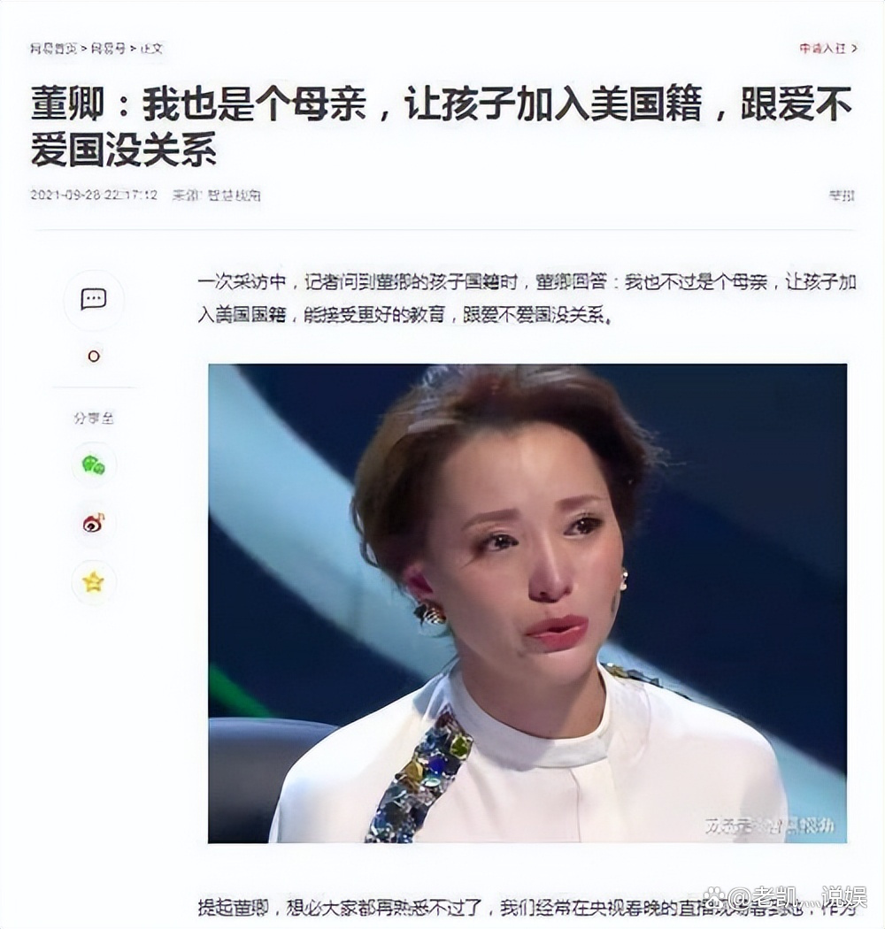Select the 正文 breadcrumb item
885x929 pixels.
[151, 49]
